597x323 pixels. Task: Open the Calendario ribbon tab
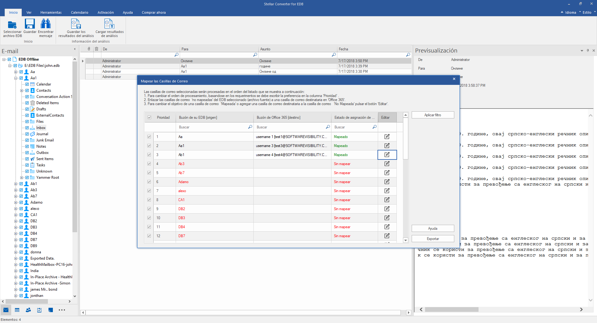coord(79,12)
